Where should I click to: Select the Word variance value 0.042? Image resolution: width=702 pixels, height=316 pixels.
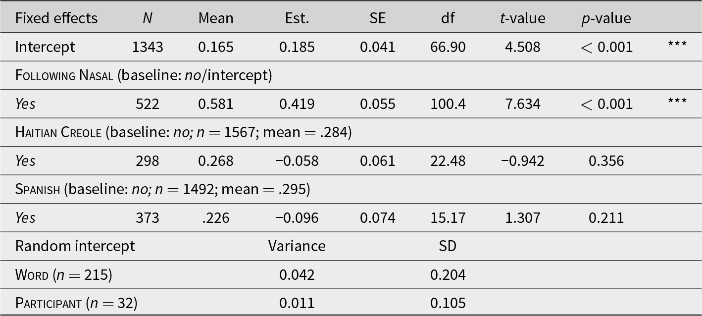tap(297, 275)
